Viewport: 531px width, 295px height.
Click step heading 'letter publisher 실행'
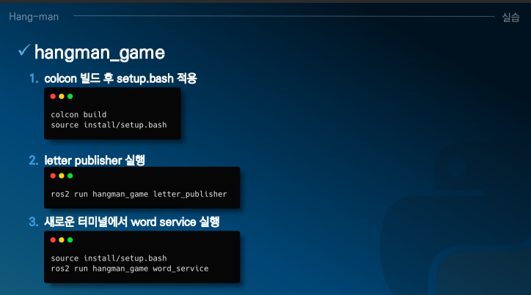point(95,160)
